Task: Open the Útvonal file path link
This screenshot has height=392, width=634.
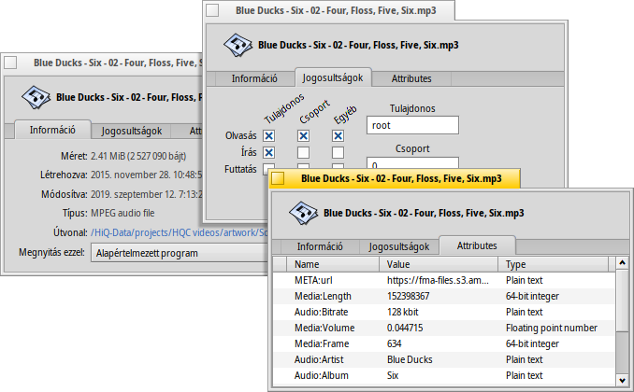Action: point(178,232)
